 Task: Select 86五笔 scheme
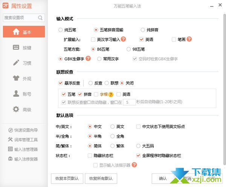[x=93, y=49]
